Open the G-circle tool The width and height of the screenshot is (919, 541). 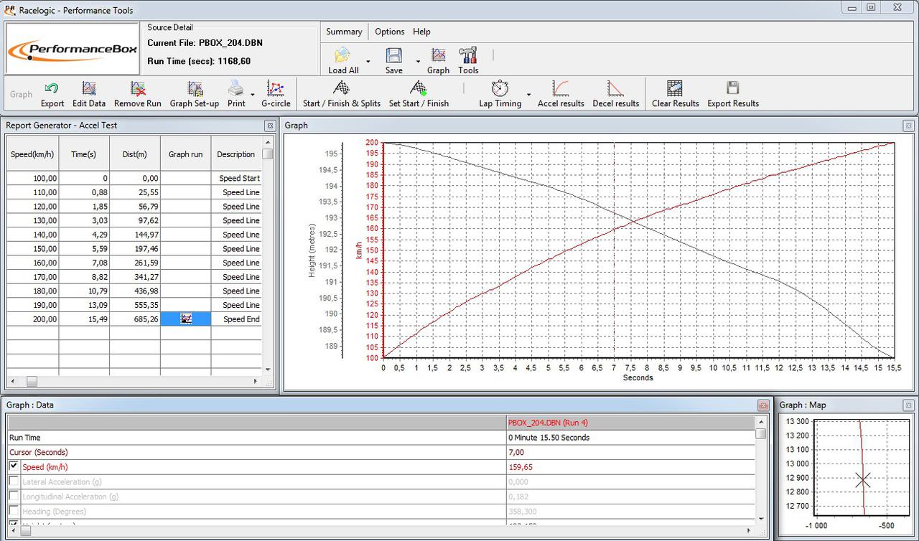(x=276, y=94)
